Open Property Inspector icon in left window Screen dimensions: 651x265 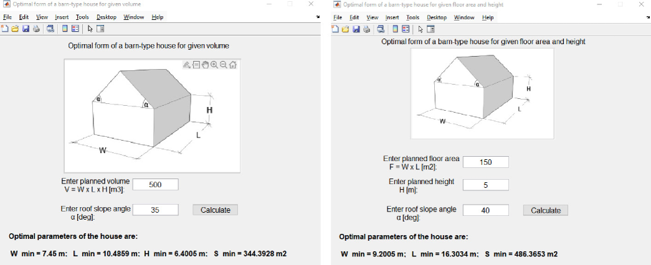point(100,29)
